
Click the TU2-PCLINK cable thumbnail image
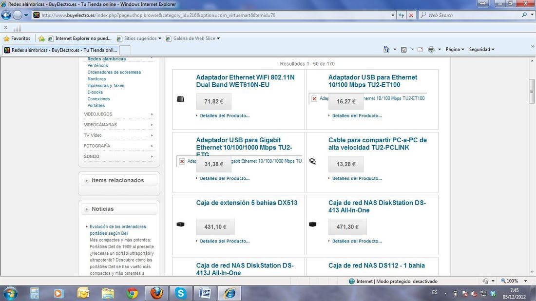click(312, 161)
